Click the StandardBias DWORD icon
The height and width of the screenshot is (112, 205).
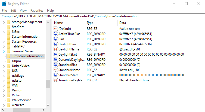(x=55, y=65)
